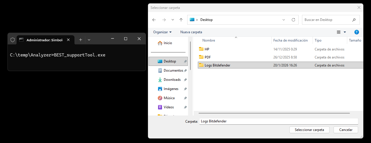Click the Up one level arrow

181,20
